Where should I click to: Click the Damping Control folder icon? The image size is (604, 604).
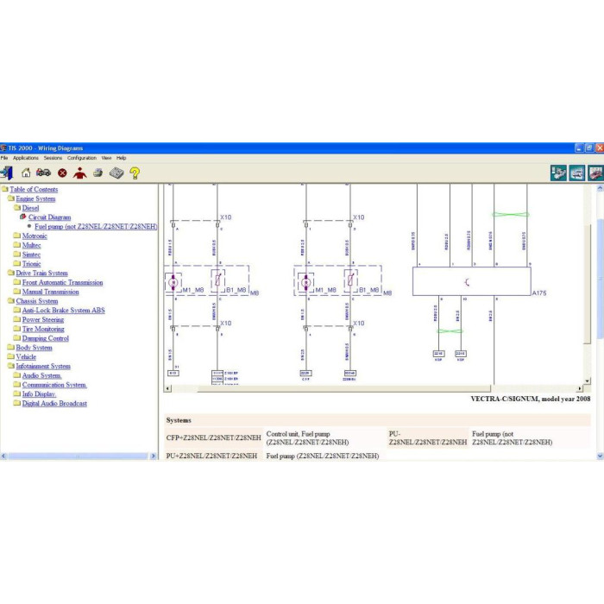(17, 338)
